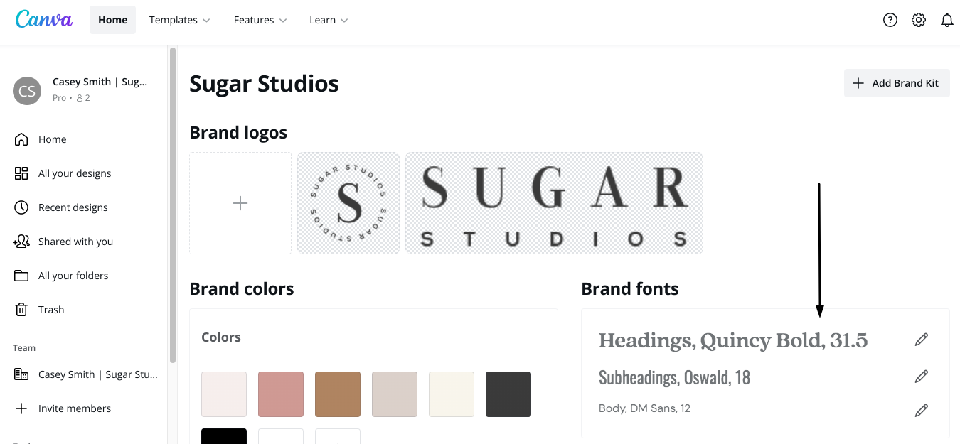960x444 pixels.
Task: Check notifications bell icon
Action: click(947, 20)
